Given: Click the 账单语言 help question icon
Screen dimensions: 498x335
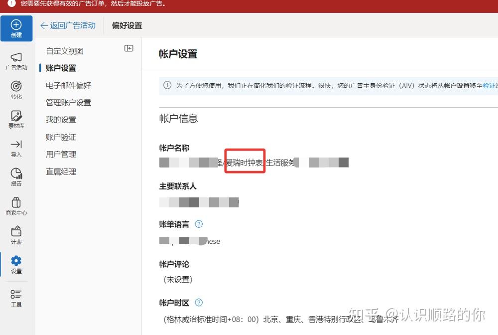Looking at the screenshot, I should point(199,224).
